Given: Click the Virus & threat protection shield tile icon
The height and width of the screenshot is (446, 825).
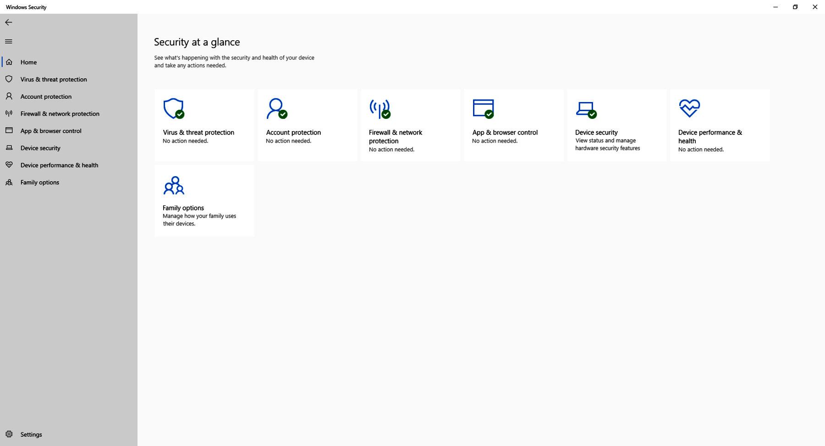Looking at the screenshot, I should pos(174,109).
